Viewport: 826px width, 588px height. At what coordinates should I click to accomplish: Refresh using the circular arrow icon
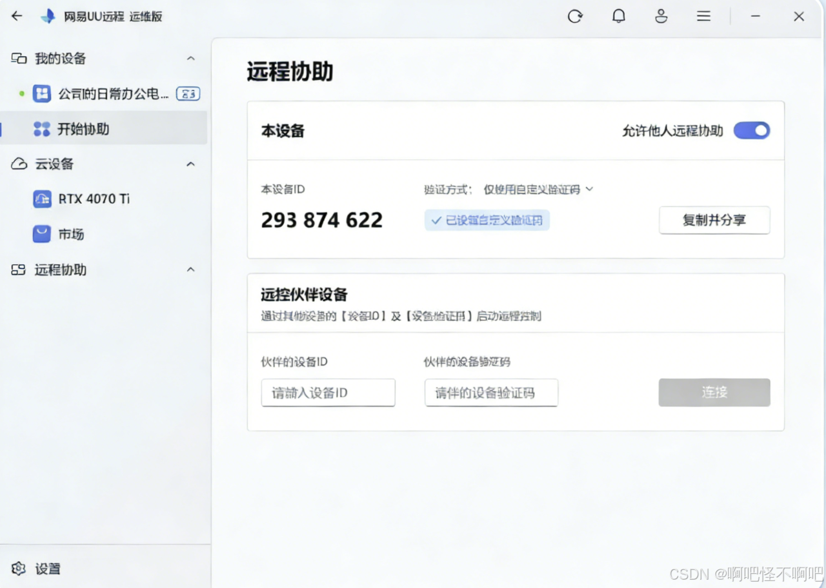[575, 16]
